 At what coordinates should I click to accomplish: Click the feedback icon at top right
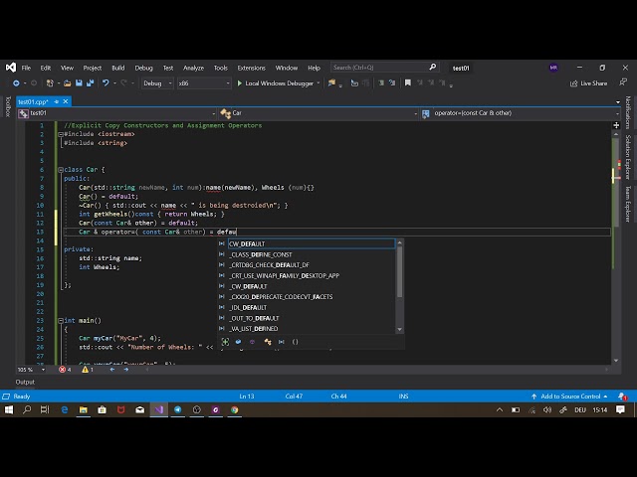pyautogui.click(x=623, y=82)
